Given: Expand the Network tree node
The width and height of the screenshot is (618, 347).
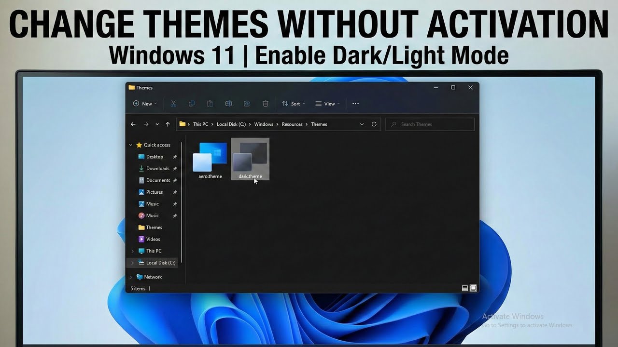Looking at the screenshot, I should (130, 277).
